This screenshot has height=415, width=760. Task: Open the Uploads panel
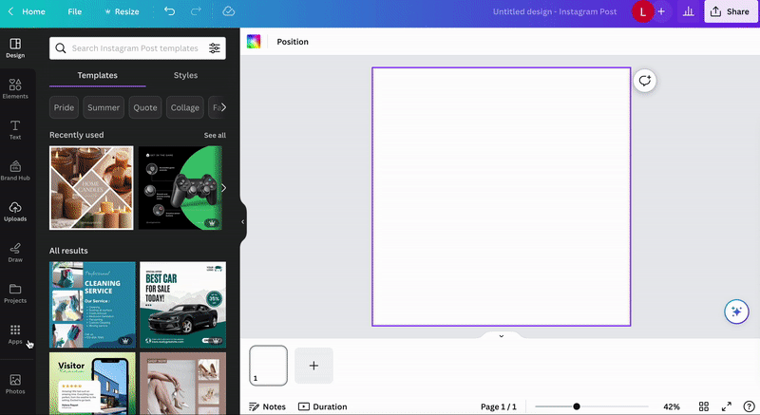pyautogui.click(x=15, y=211)
